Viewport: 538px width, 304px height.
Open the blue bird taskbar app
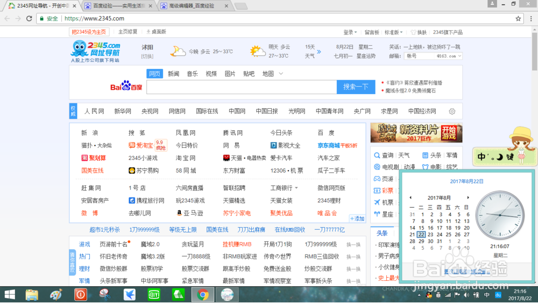(x=129, y=295)
